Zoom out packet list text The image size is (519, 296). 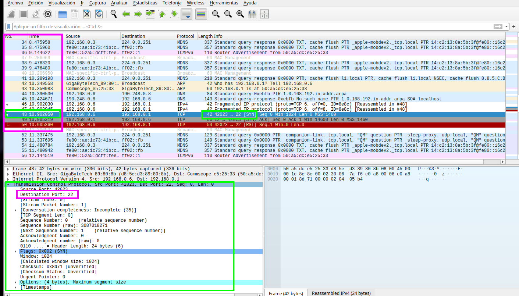[x=228, y=14]
